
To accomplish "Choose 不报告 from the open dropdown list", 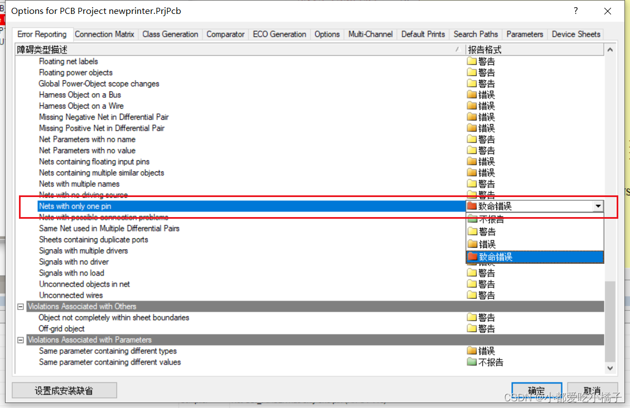I will coord(491,219).
